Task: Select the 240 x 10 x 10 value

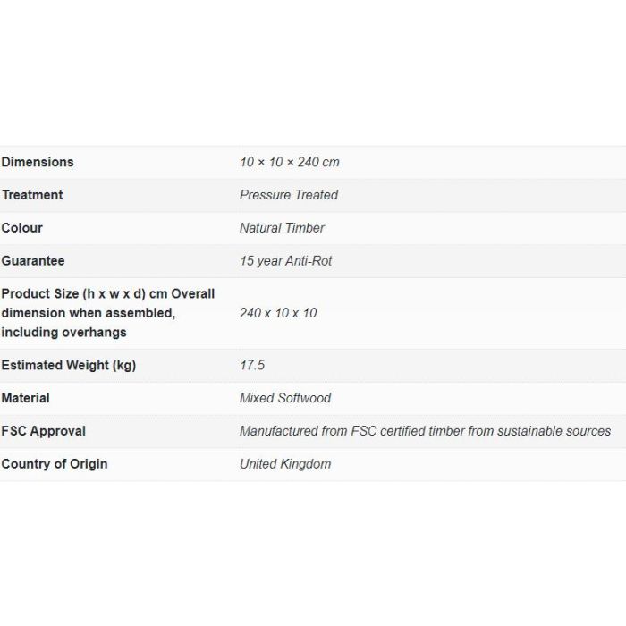Action: [x=278, y=313]
